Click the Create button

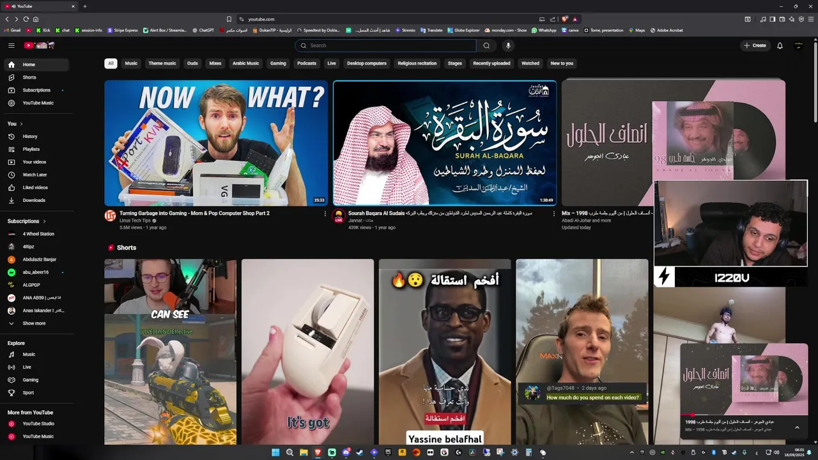coord(755,45)
